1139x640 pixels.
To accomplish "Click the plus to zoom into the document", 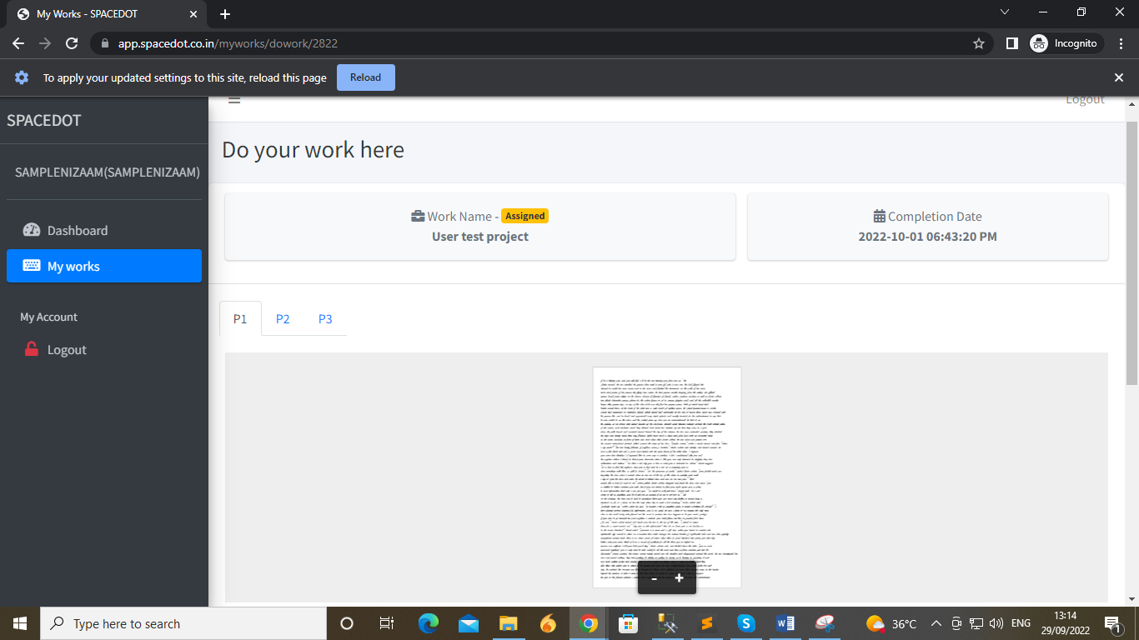I will (680, 577).
